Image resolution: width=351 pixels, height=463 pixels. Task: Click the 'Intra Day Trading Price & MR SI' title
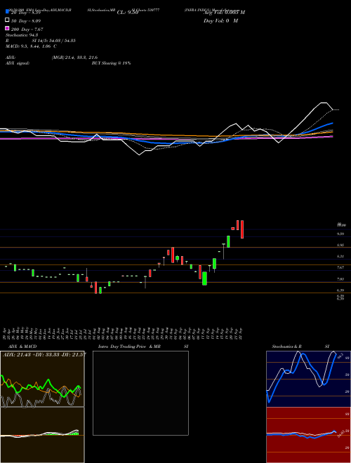coord(143,347)
